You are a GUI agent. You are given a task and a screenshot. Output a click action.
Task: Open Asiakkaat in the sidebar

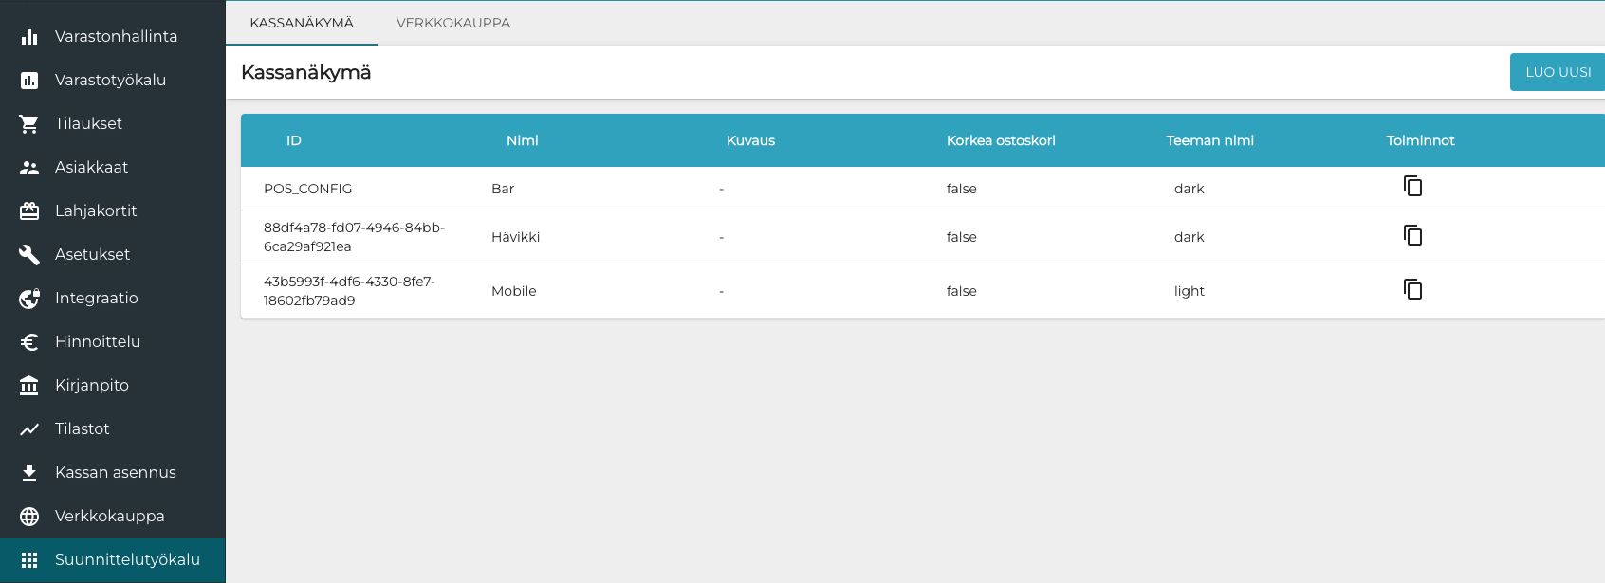click(91, 167)
